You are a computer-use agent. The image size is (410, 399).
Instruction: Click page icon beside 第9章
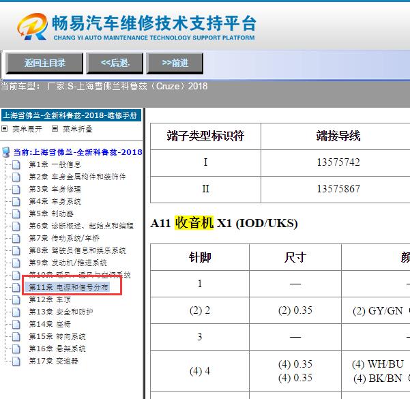pos(16,263)
